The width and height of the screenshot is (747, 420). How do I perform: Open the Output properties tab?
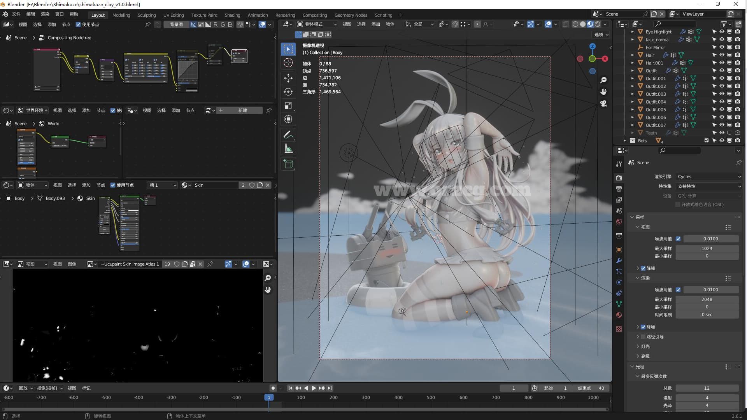coord(619,189)
